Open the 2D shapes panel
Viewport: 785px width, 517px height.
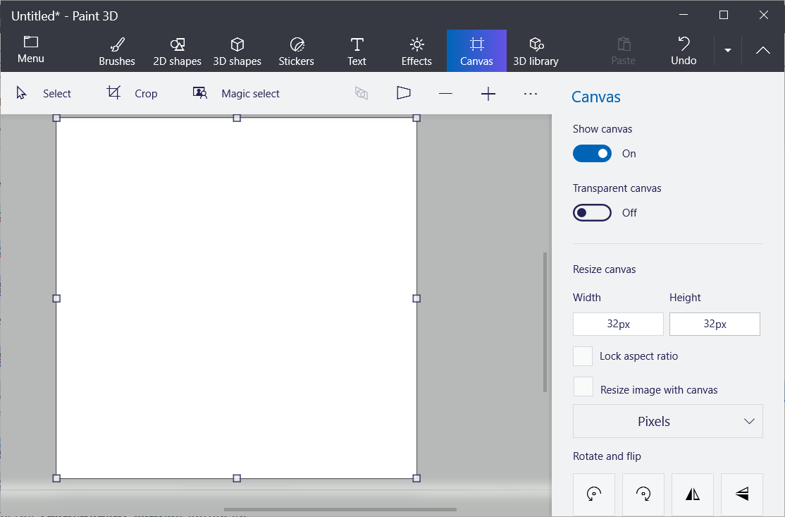(x=177, y=50)
